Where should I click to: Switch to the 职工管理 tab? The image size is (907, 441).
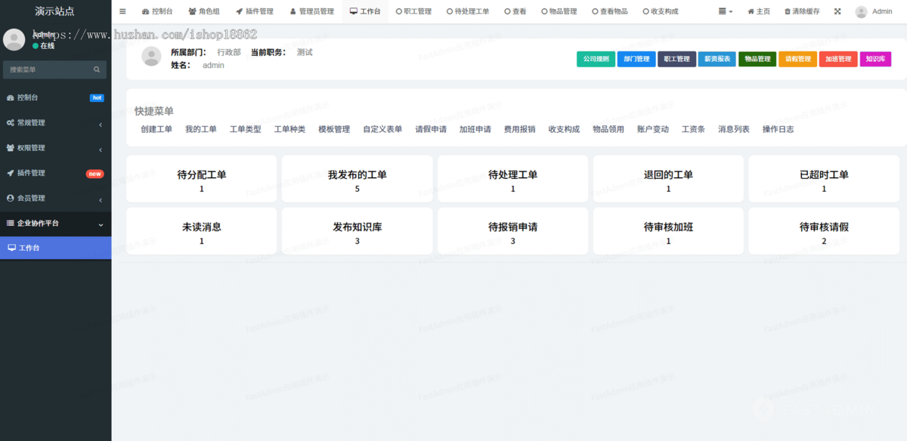pos(413,11)
